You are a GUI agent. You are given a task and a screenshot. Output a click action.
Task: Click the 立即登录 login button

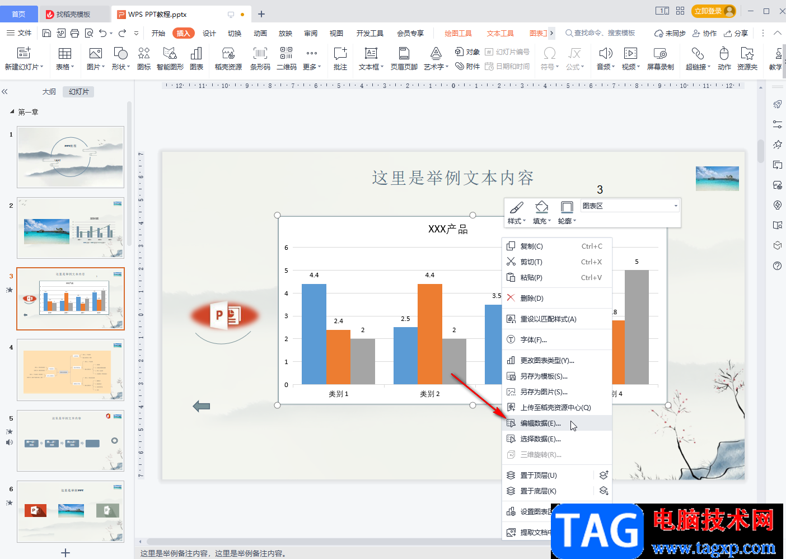pos(713,11)
